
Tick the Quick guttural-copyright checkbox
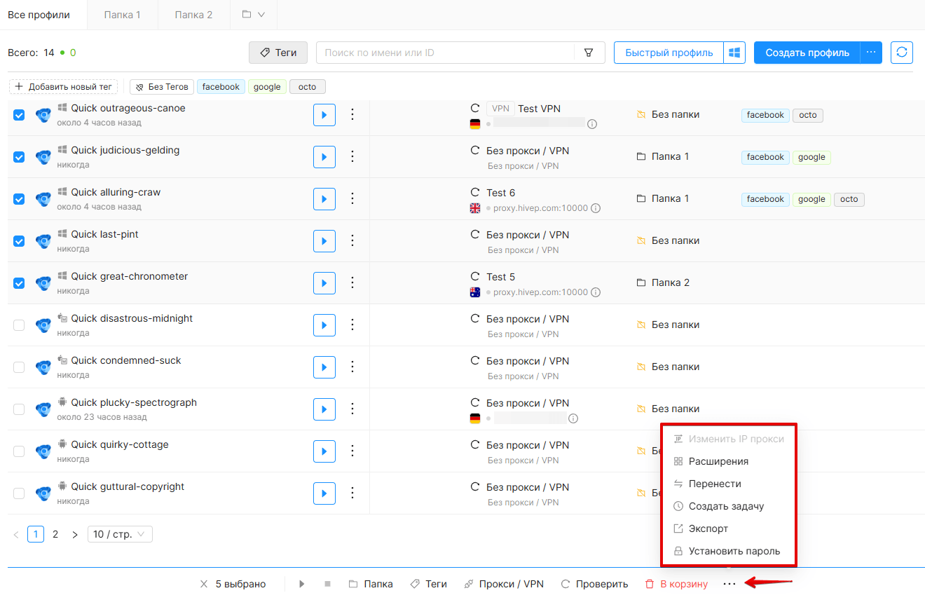coord(19,493)
